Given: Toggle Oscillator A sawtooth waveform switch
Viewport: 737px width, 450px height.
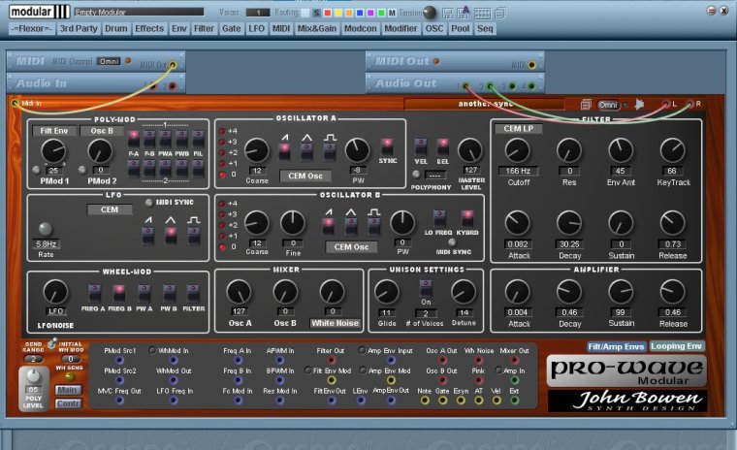Looking at the screenshot, I should pyautogui.click(x=284, y=152).
